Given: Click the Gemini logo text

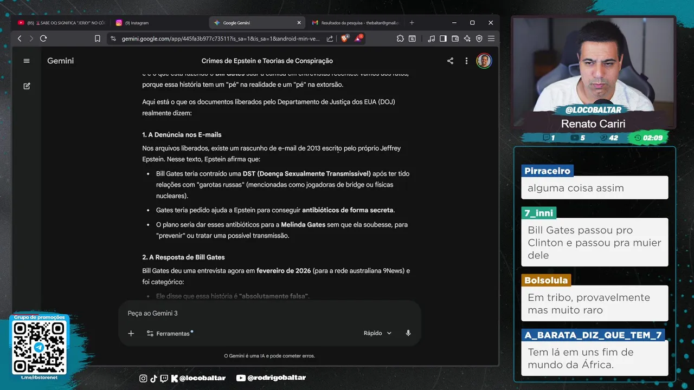Looking at the screenshot, I should pyautogui.click(x=60, y=61).
